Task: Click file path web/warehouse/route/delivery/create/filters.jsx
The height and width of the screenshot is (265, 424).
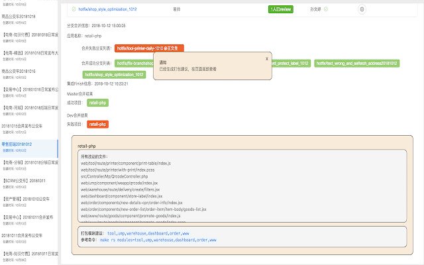Action: point(121,189)
